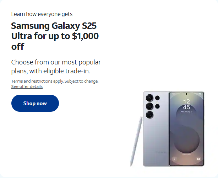Viewport: 218px width, 178px height.
Task: Click the lowest large rear camera lens
Action: (x=149, y=115)
